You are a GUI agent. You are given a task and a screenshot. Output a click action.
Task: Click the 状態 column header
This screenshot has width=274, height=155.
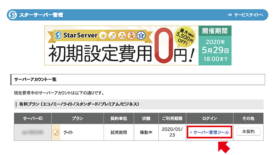click(146, 118)
